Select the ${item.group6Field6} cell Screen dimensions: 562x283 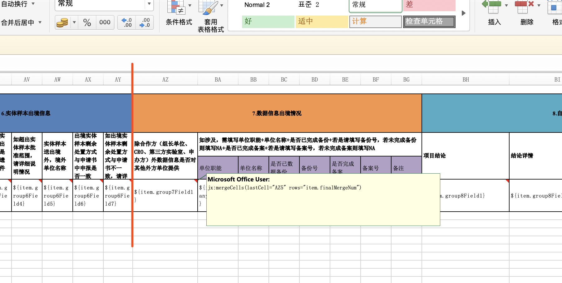tap(88, 195)
